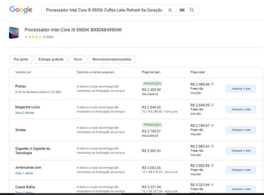The width and height of the screenshot is (264, 195).
Task: Click the Americanas.com seller name
Action: 28,168
